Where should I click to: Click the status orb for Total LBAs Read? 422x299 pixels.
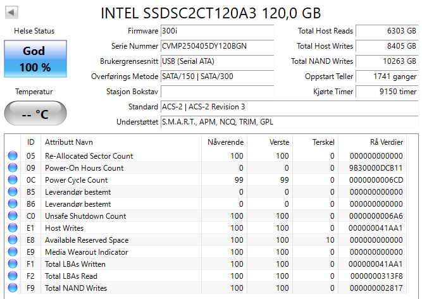tap(13, 276)
